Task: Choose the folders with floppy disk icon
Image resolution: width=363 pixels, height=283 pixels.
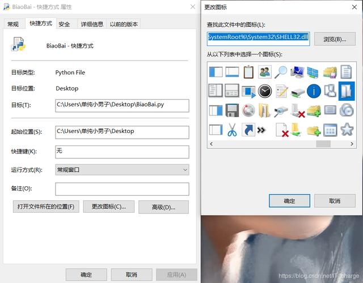Action: coord(330,72)
